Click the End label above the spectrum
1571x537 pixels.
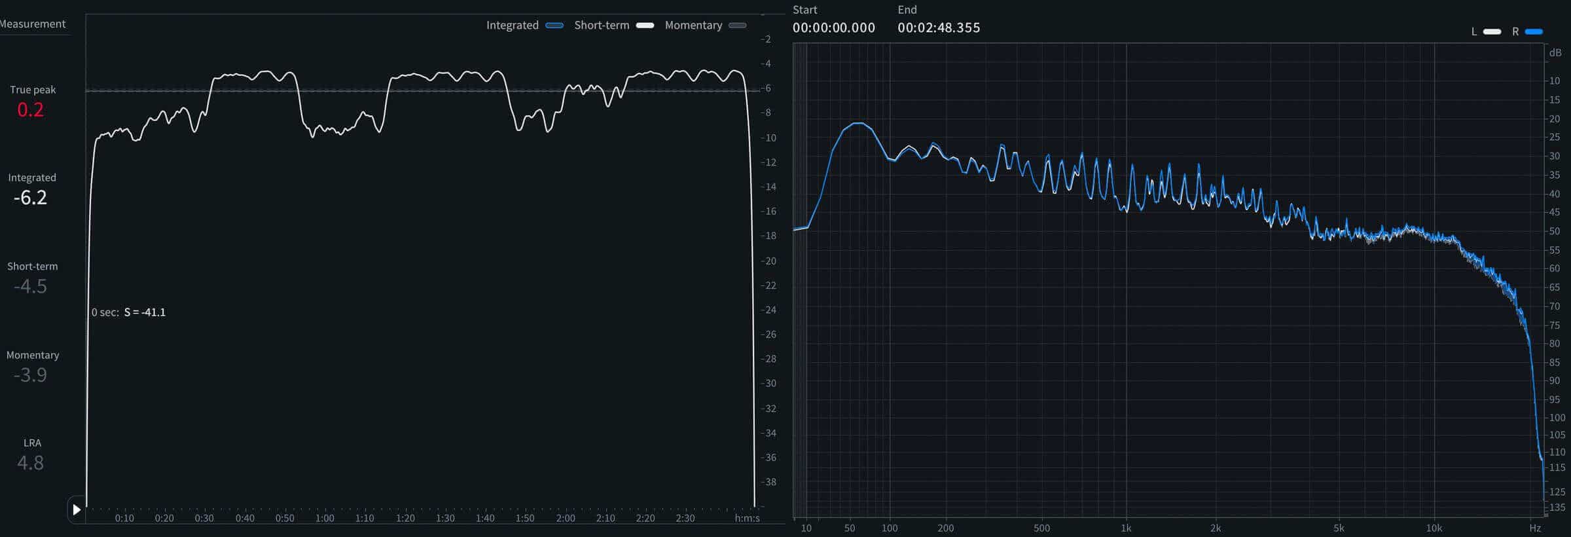907,10
